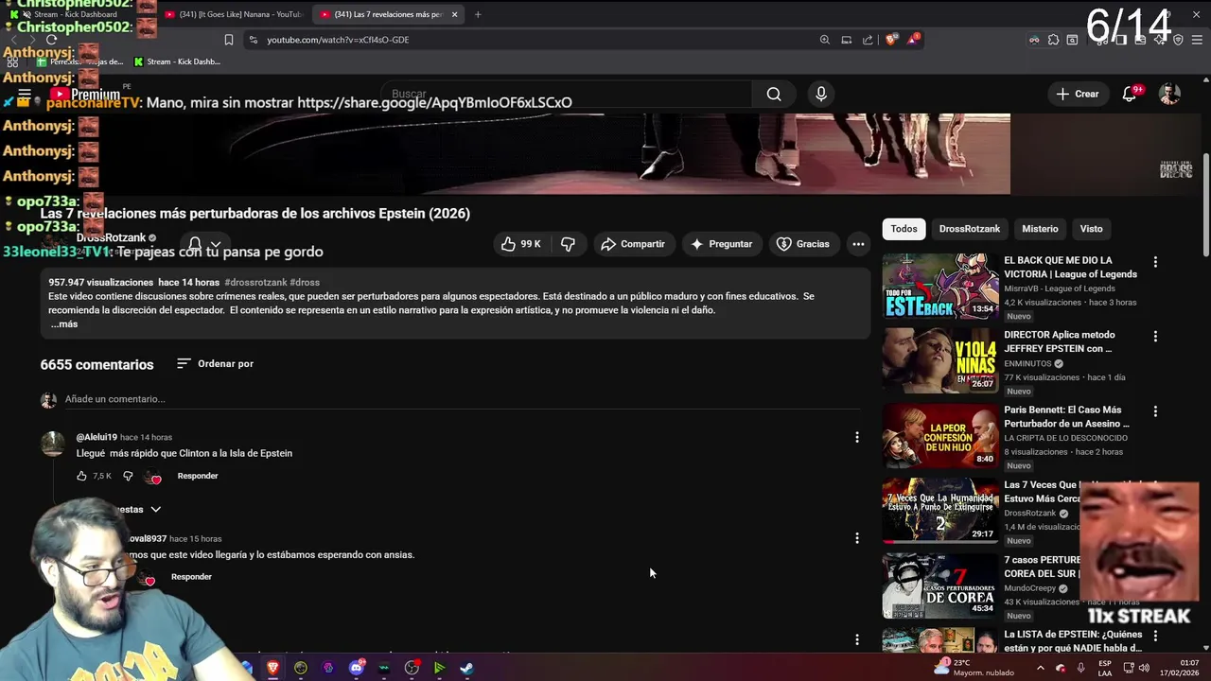The width and height of the screenshot is (1211, 681).
Task: Select the Todos filter chip
Action: [904, 229]
